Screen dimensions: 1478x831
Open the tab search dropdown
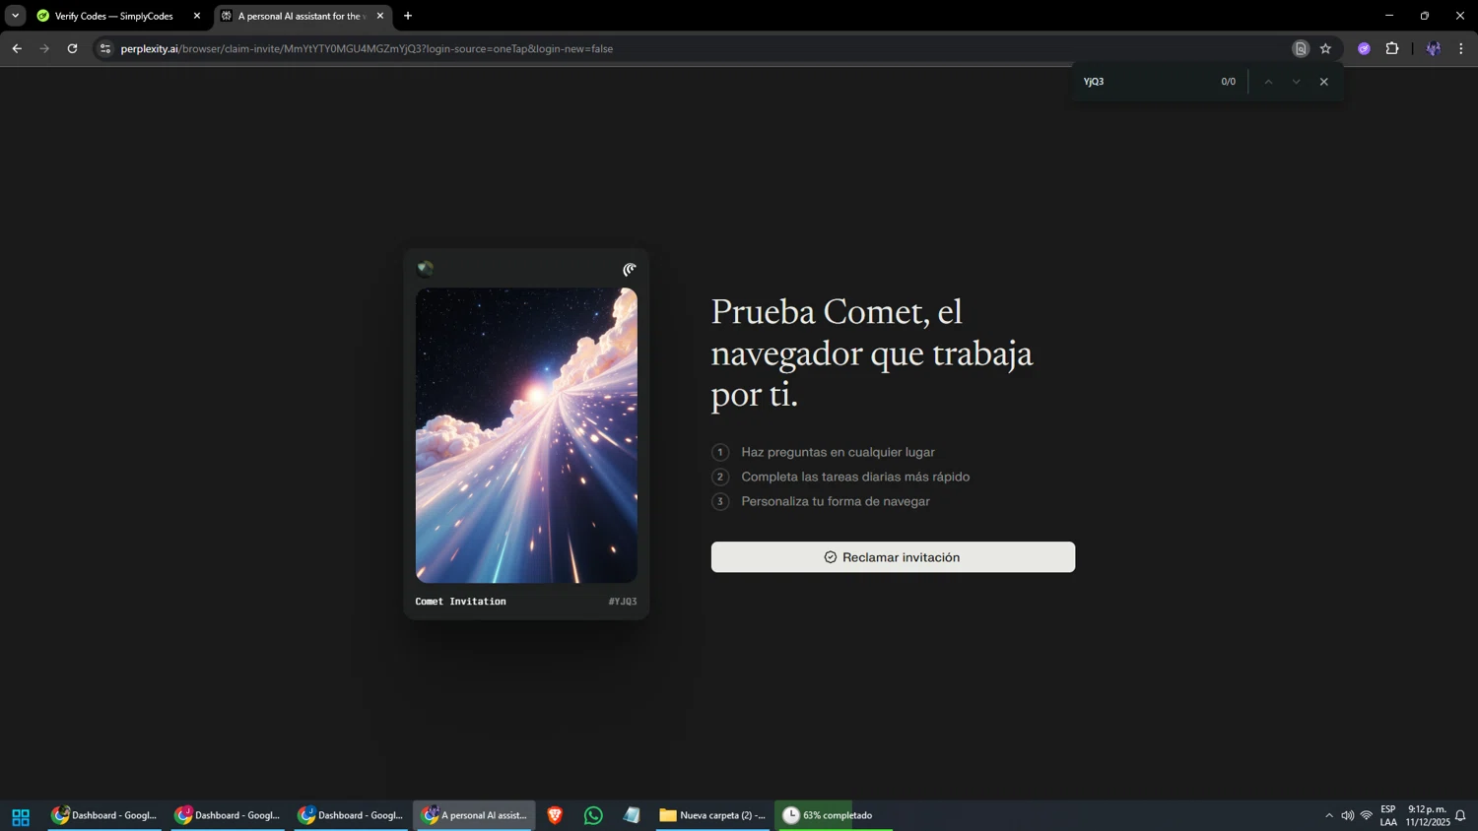[x=15, y=16]
